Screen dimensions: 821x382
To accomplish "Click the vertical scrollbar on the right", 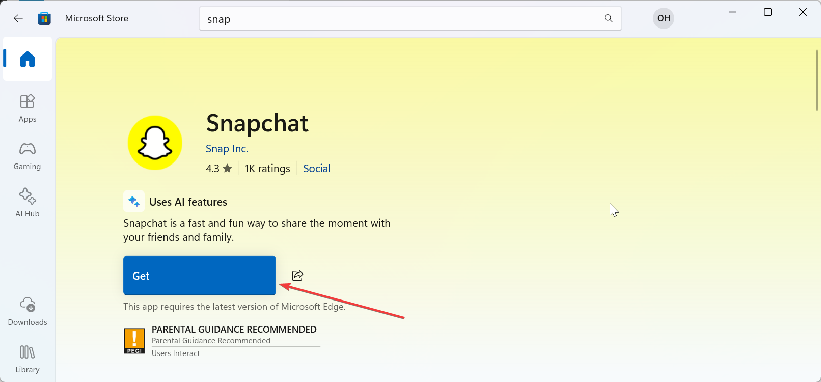I will (x=817, y=80).
